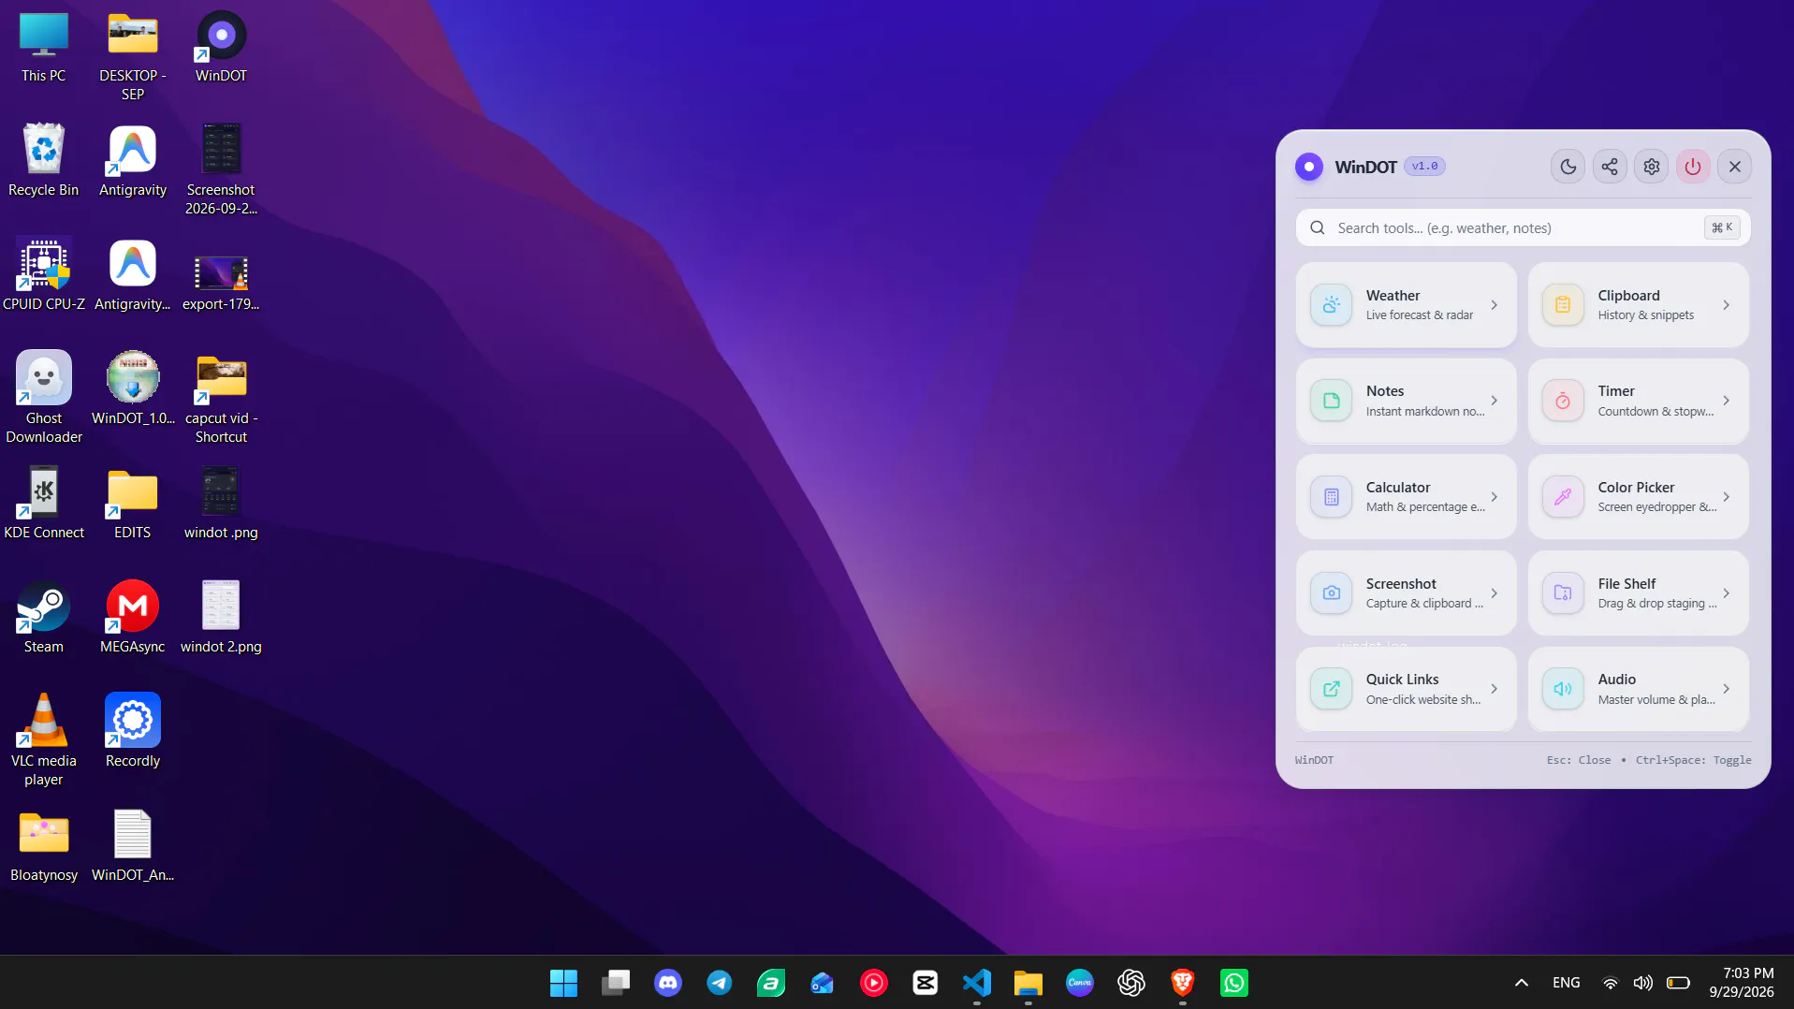Open the Audio speaker icon in WinDOT

1563,689
